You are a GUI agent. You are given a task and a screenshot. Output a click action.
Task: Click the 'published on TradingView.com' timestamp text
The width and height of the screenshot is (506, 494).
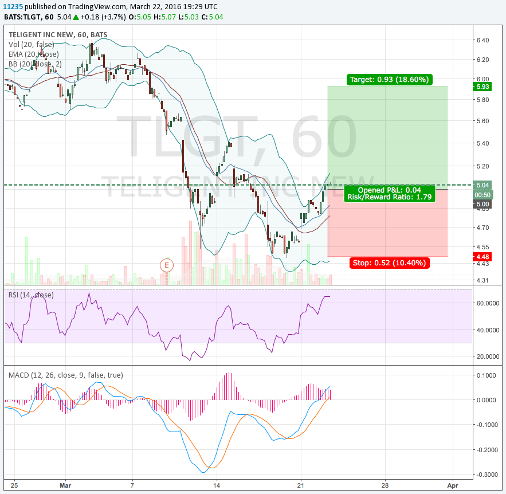click(121, 6)
